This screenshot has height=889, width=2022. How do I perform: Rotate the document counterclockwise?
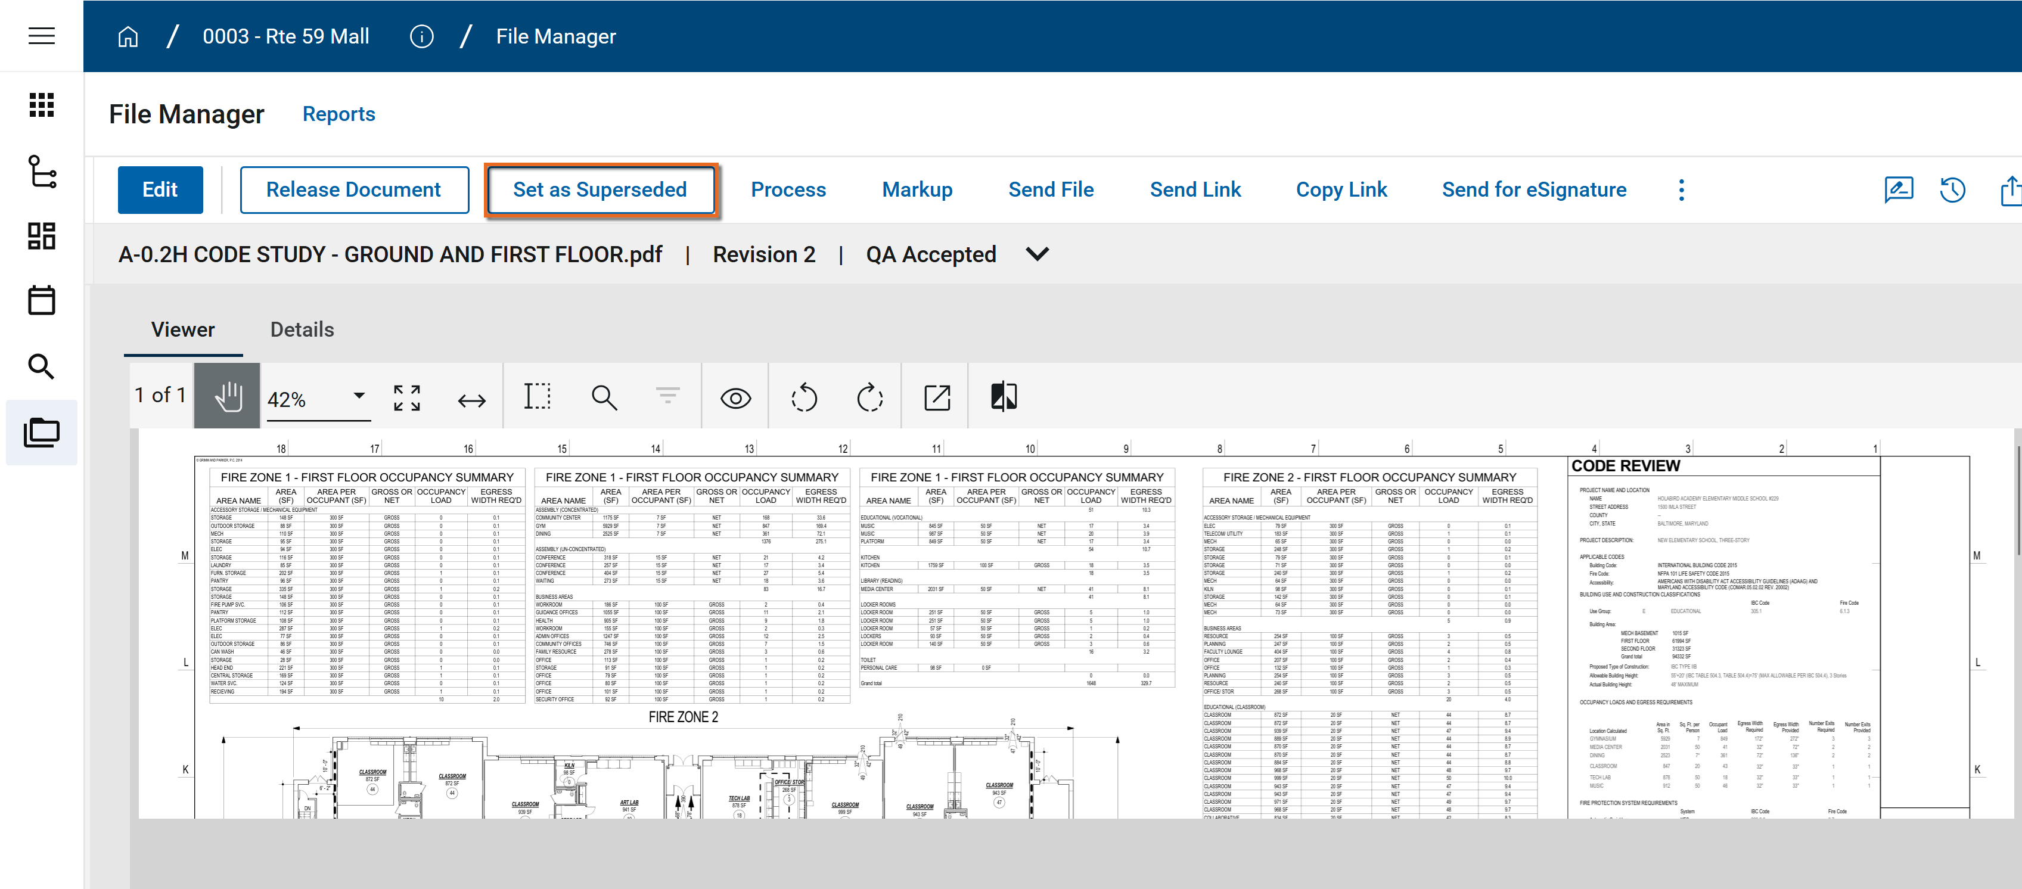click(804, 398)
